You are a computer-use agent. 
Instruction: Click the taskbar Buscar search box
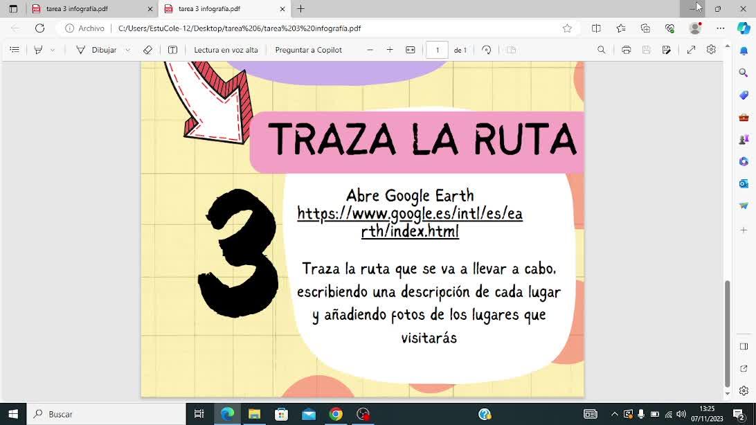click(106, 414)
